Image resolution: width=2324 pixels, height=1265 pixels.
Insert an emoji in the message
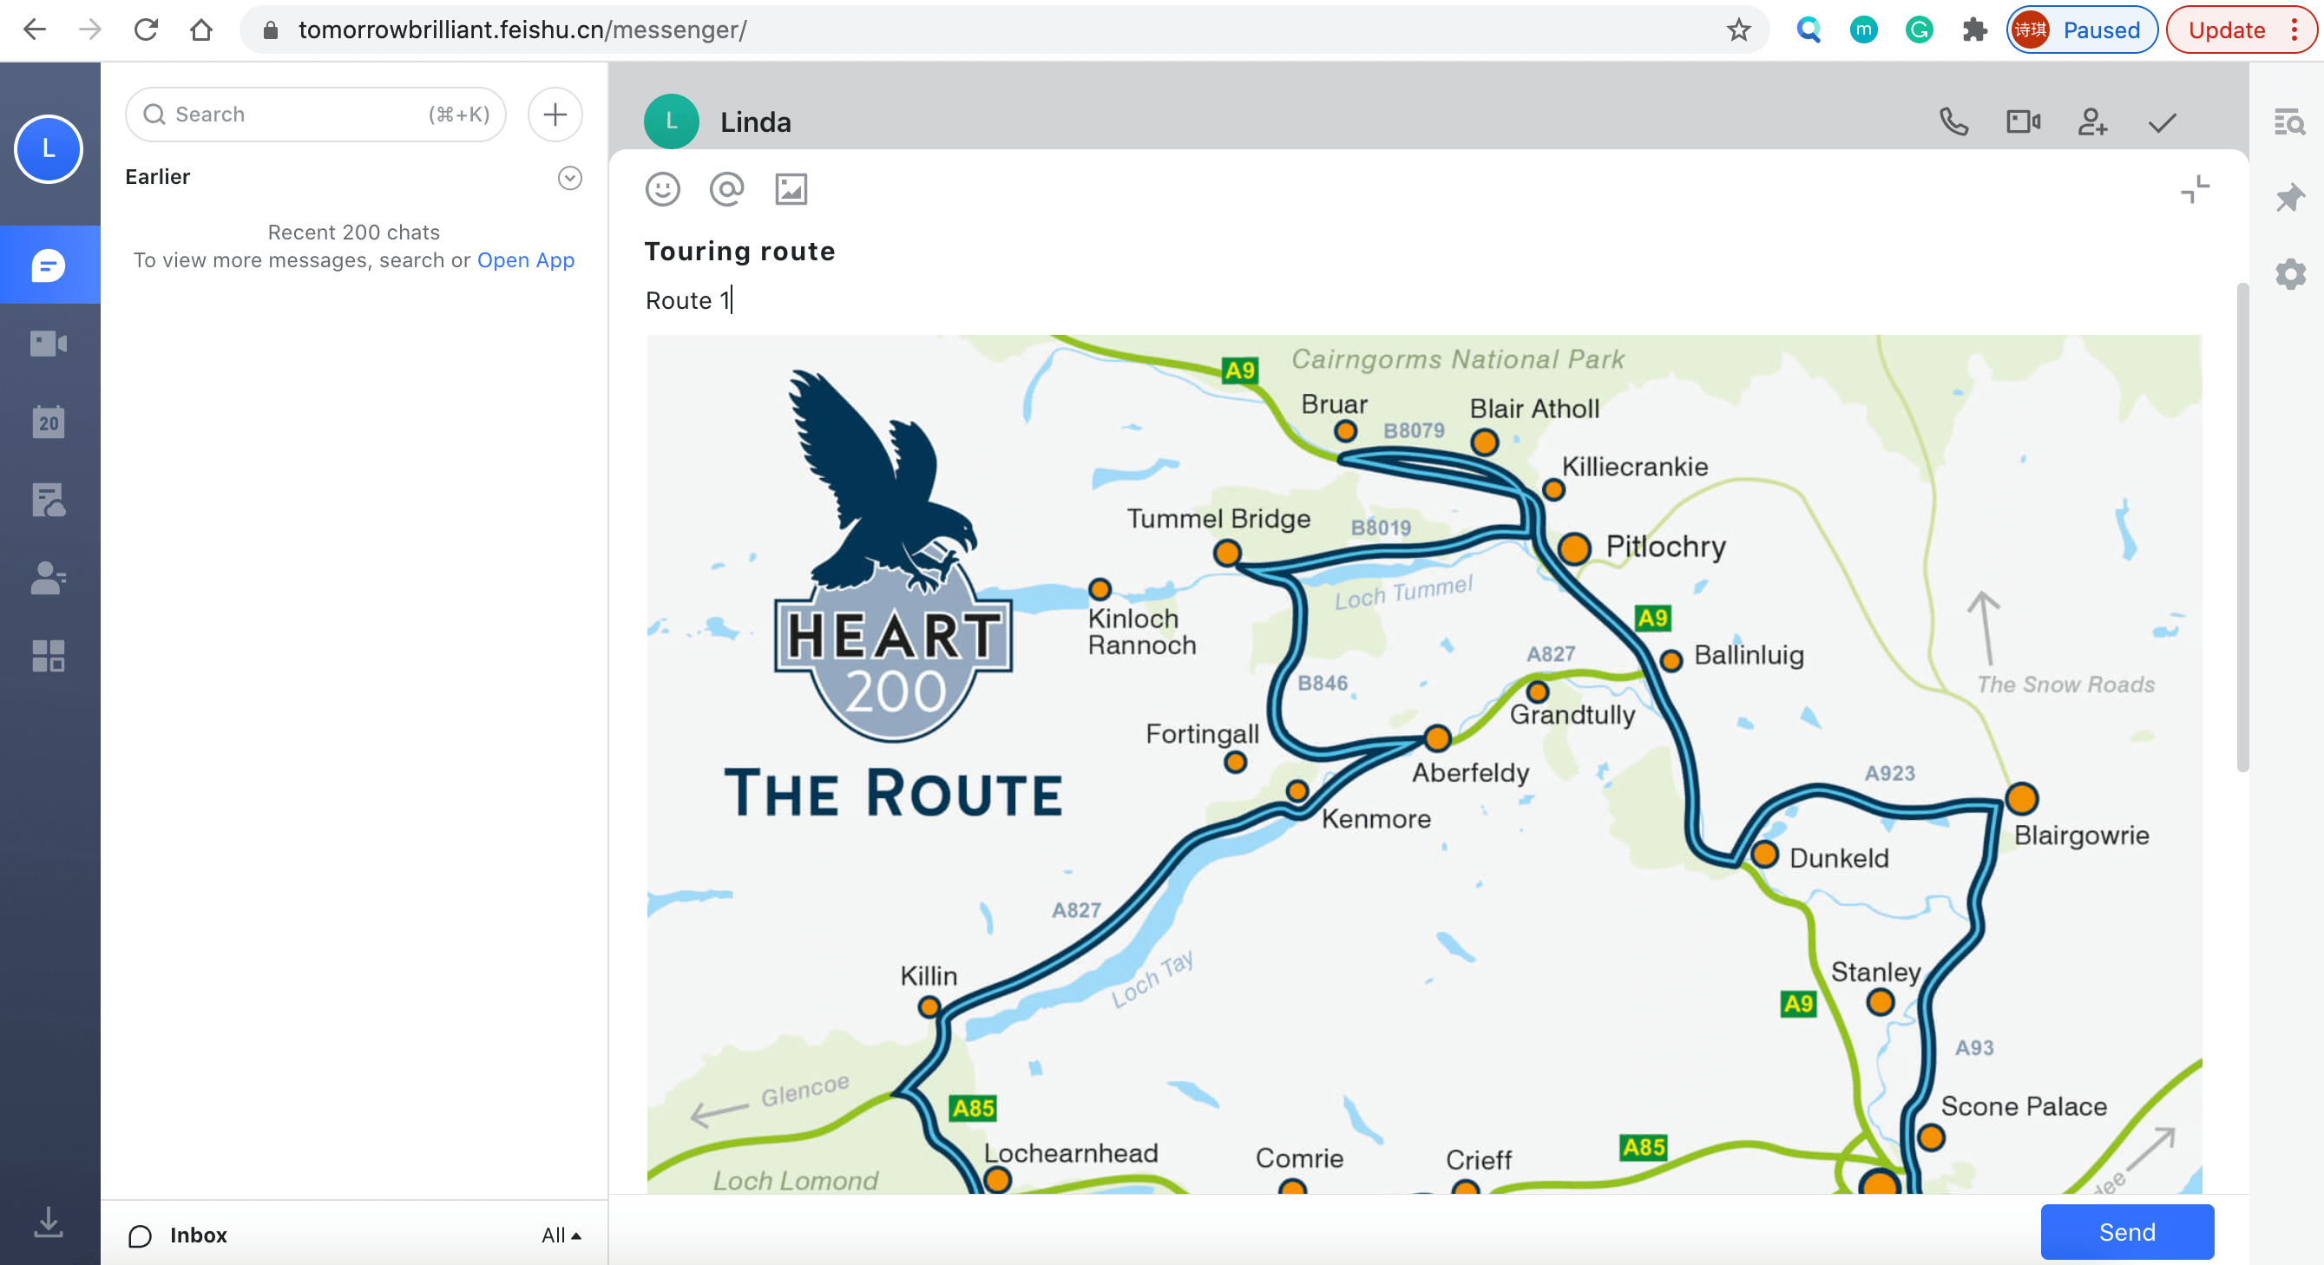662,189
